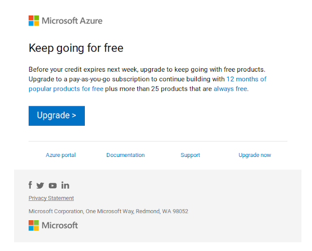Click the 'Keep going for free' heading
Viewport: 312px width, 251px height.
point(76,48)
